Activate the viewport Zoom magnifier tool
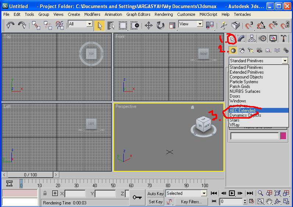293x207 pixels. tap(260, 193)
